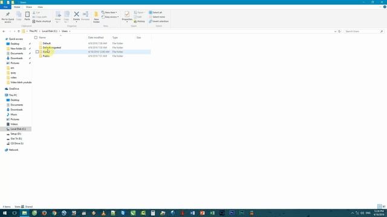Screen dimensions: 387x217
Task: Select Network in the navigation pane
Action: click(x=13, y=150)
